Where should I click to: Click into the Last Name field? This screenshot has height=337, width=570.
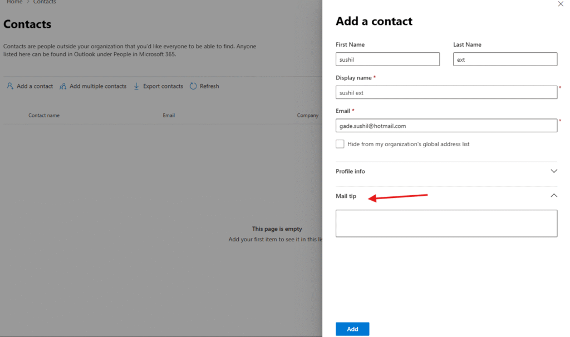coord(505,60)
